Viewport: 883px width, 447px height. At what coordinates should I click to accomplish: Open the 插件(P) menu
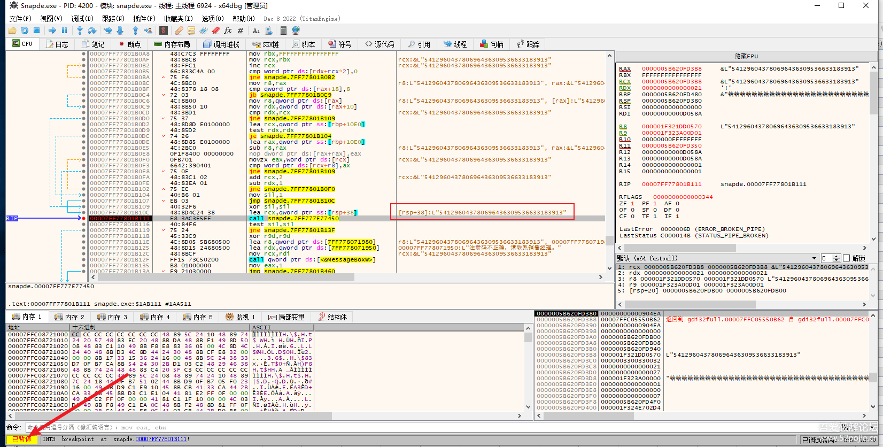tap(144, 19)
